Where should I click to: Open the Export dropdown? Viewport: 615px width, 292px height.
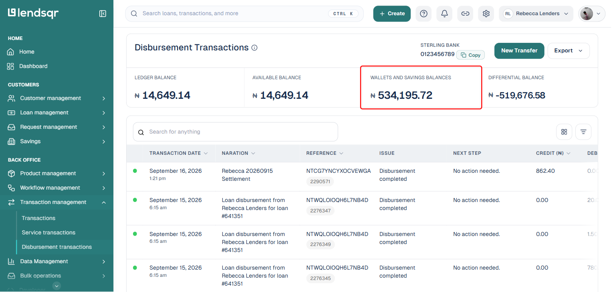click(x=569, y=51)
